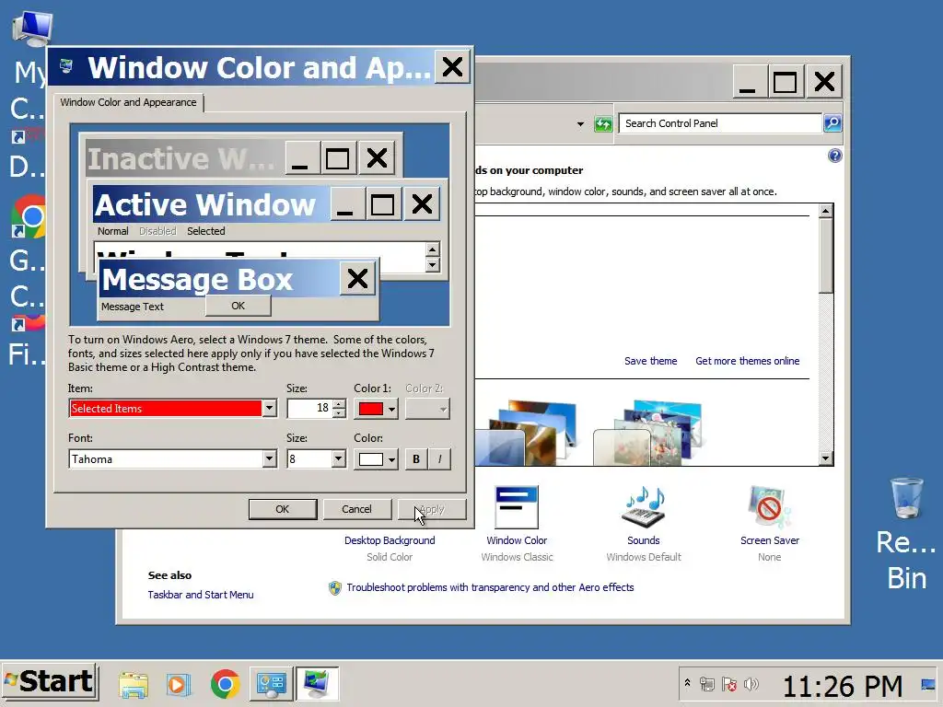Open the Item dropdown showing Selected Items
This screenshot has width=943, height=707.
(270, 408)
